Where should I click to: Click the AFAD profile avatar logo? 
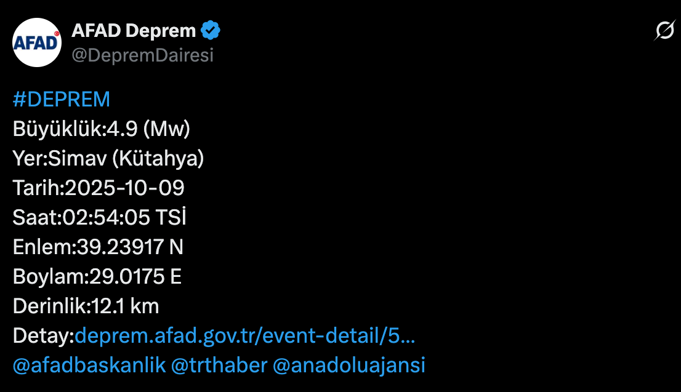click(x=37, y=42)
